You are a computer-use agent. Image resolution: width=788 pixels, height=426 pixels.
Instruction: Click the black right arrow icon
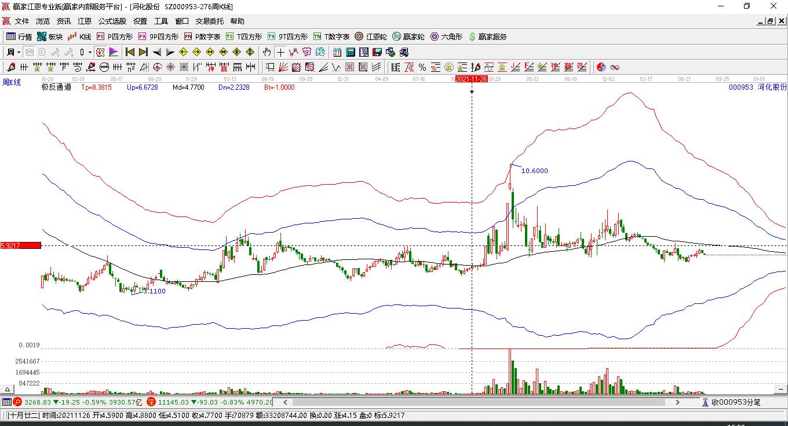pyautogui.click(x=170, y=52)
